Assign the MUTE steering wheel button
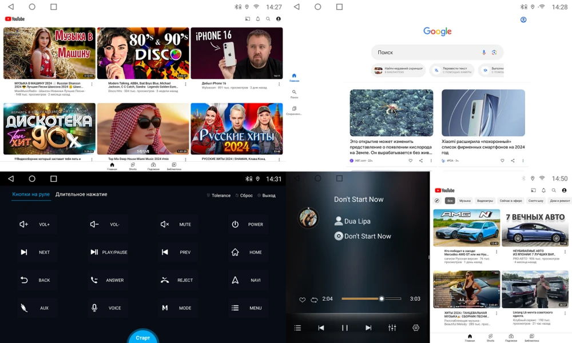Viewport: 572px width, 343px height. tap(178, 224)
